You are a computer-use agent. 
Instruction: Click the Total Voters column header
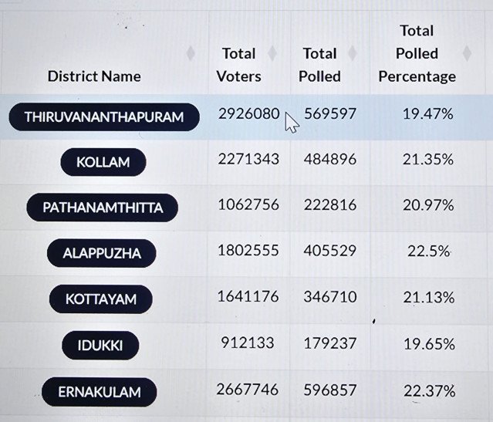(x=238, y=65)
